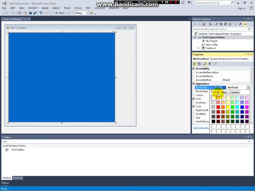Show Events lightning bolt in Properties

tap(210, 64)
